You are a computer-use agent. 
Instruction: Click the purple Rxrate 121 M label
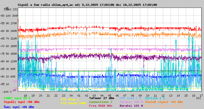coord(131,106)
